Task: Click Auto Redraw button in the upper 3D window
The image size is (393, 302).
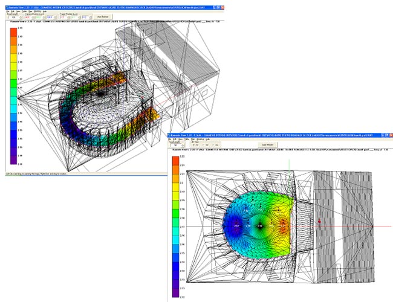Action: [103, 17]
